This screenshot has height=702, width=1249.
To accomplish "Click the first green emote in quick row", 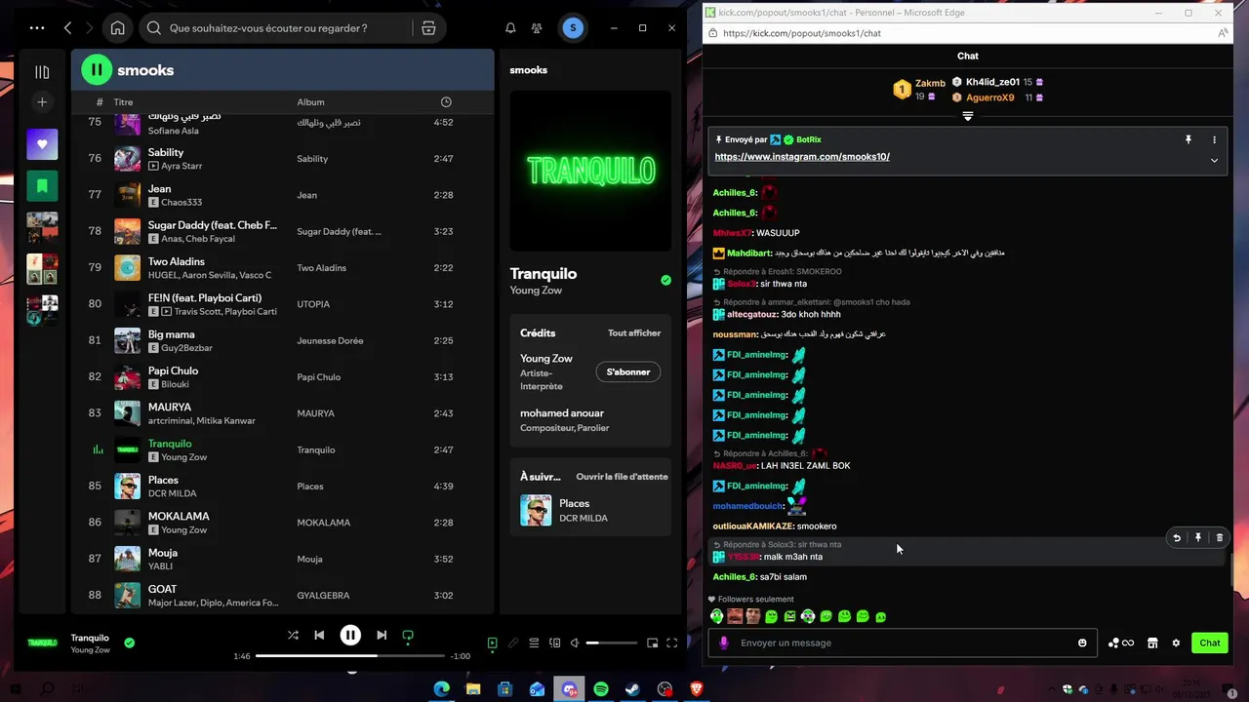I will (x=717, y=616).
